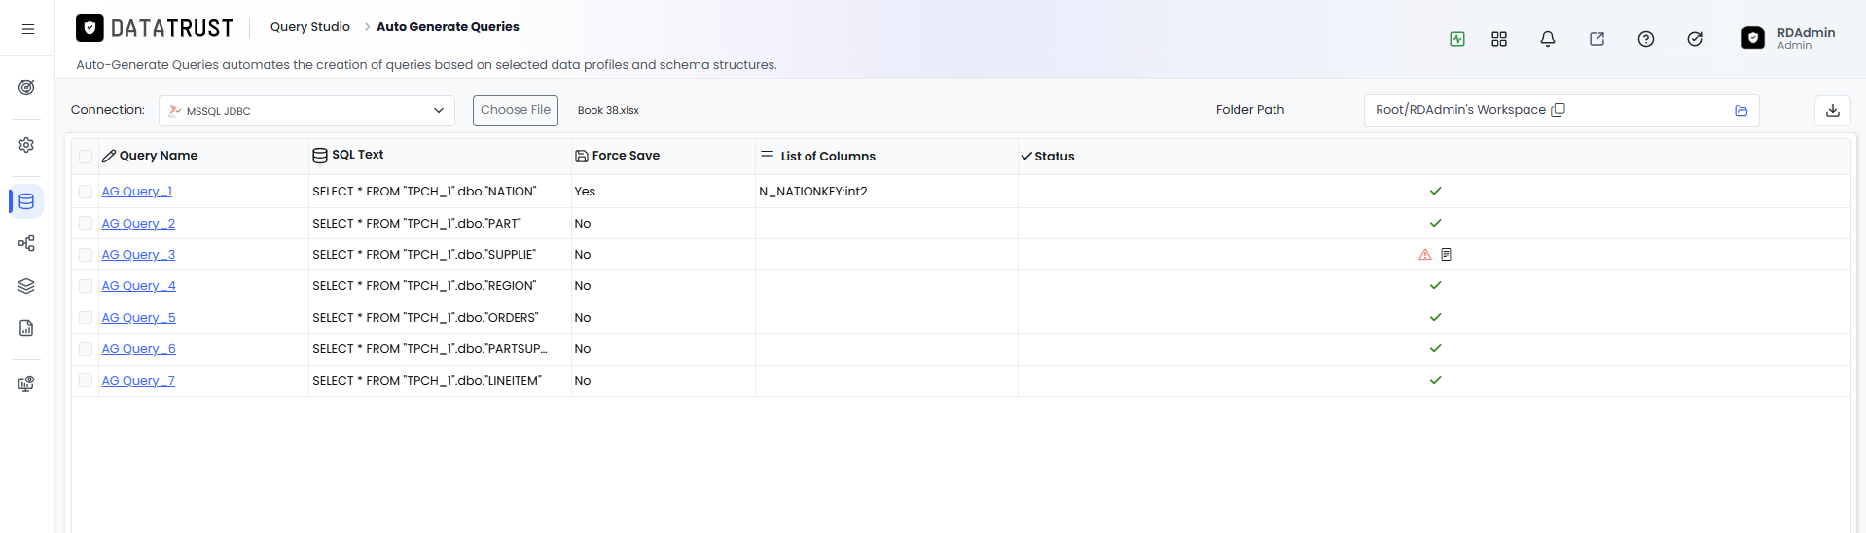
Task: Select the "REGION" SQL text cell
Action: coord(440,286)
